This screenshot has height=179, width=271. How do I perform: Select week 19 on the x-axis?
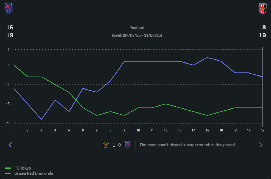tap(262, 130)
